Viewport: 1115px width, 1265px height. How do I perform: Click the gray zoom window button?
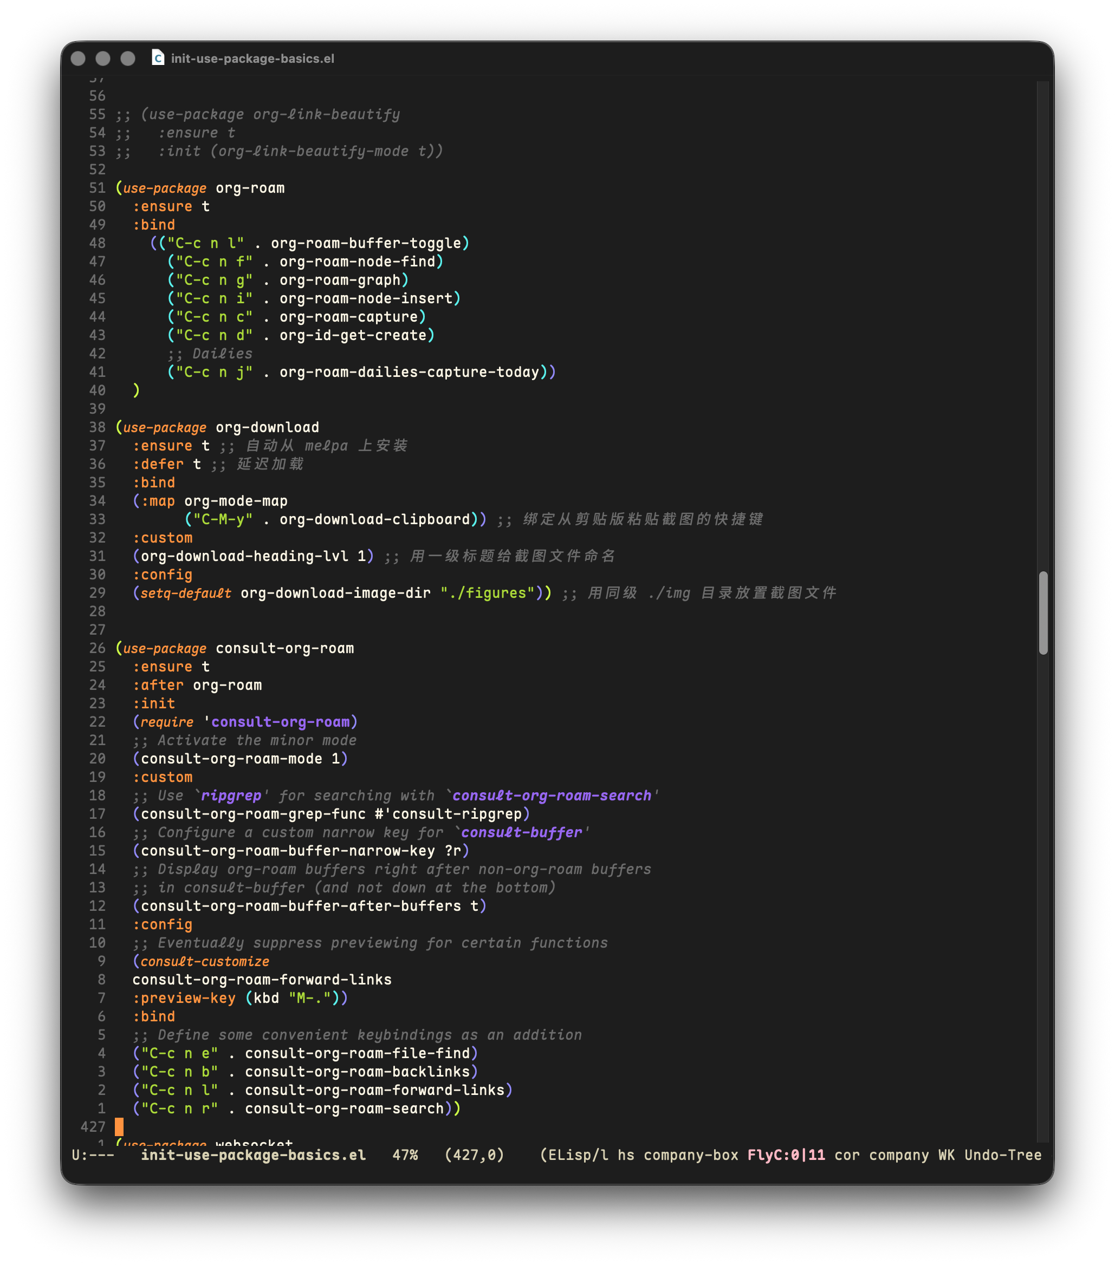click(127, 58)
